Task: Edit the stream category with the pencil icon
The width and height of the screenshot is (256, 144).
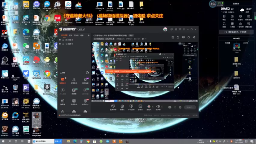Action: (113, 39)
